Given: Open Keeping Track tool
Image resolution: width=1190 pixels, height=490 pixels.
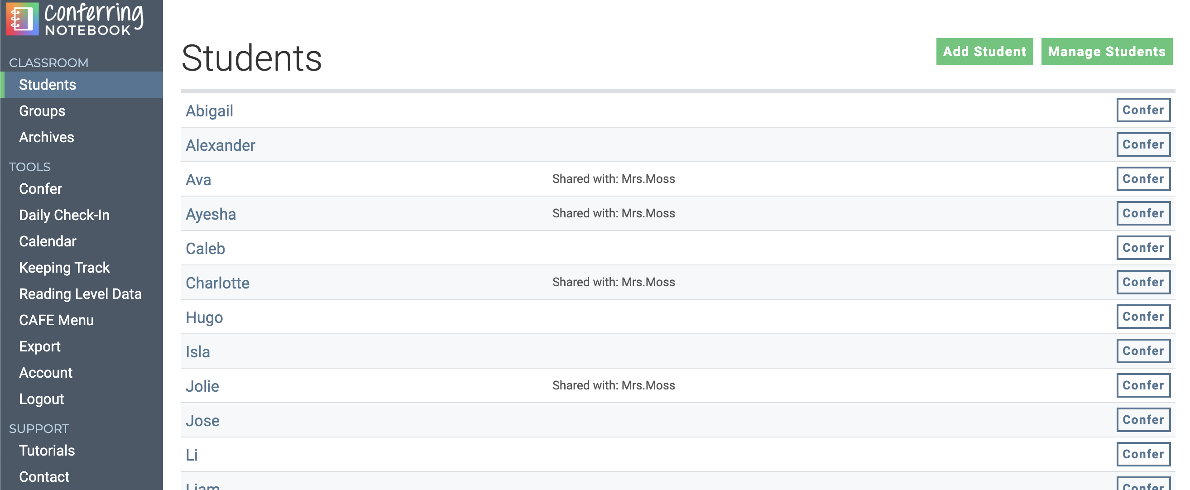Looking at the screenshot, I should pos(64,268).
